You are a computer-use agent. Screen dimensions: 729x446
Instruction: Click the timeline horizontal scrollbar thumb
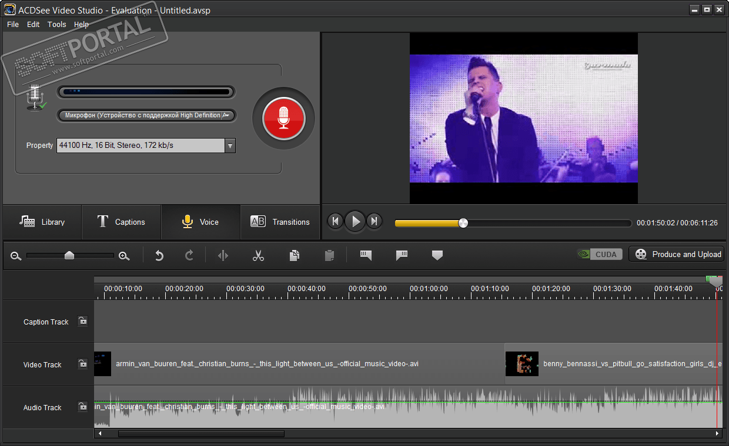tap(201, 434)
